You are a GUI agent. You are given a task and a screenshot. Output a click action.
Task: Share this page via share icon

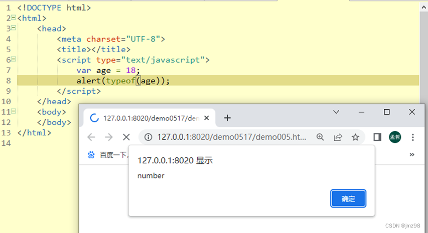pyautogui.click(x=338, y=137)
